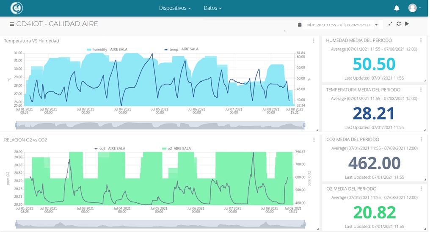Click the 796.67 CO2 axis label
Screen dimensions: 430x232
[300, 152]
